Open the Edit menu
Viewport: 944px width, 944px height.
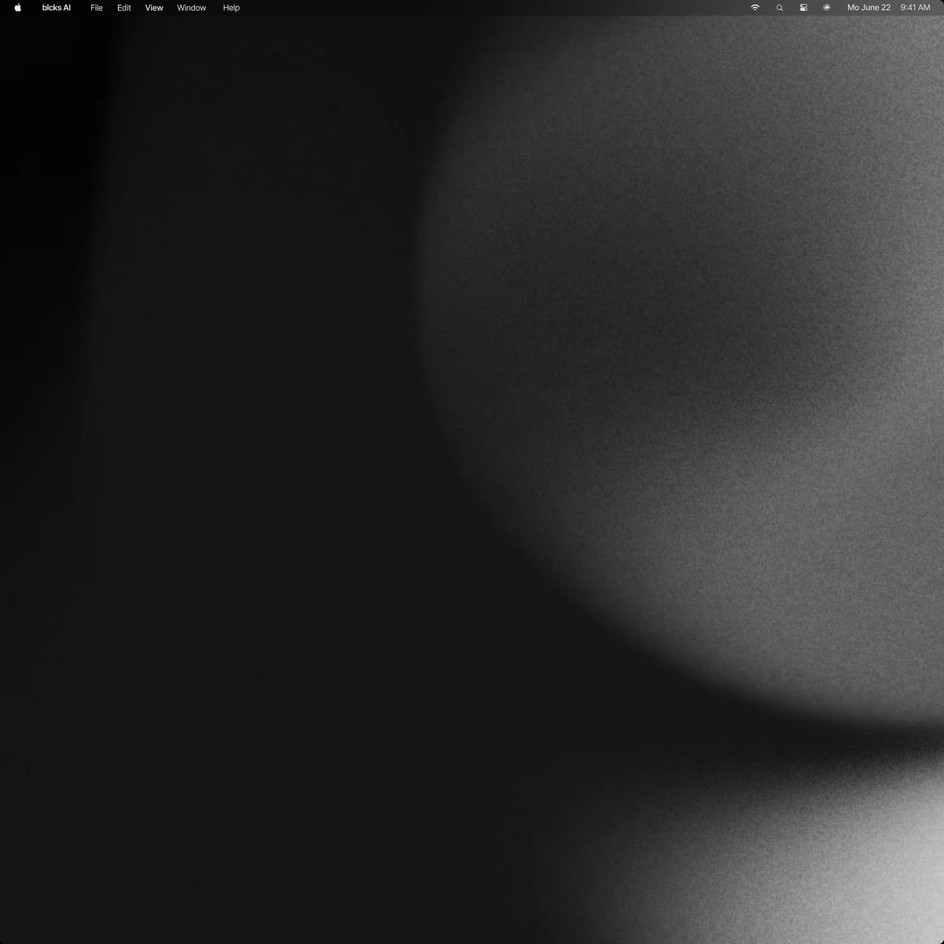[x=124, y=7]
